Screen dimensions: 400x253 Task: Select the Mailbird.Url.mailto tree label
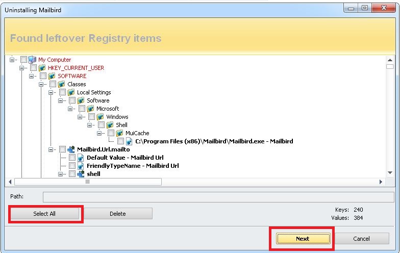click(103, 149)
